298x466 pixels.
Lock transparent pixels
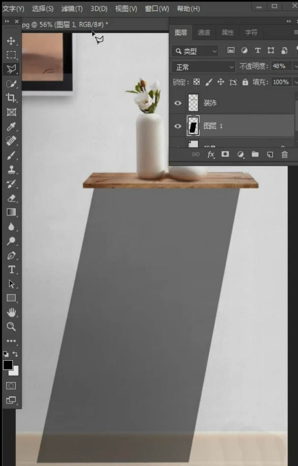(x=196, y=82)
